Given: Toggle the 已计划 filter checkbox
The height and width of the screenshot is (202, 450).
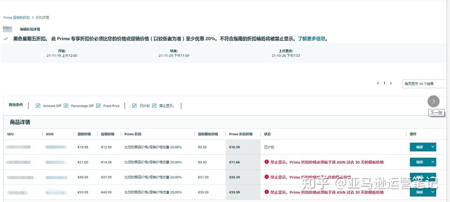Looking at the screenshot, I should [x=134, y=106].
